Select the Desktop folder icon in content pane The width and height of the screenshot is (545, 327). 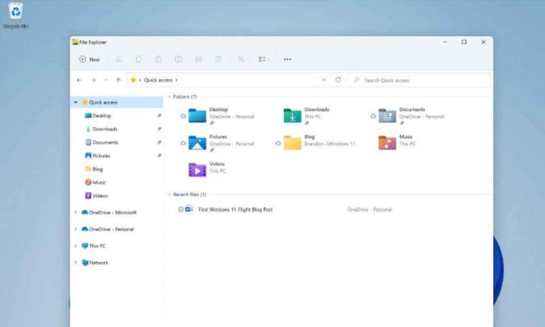coord(197,116)
